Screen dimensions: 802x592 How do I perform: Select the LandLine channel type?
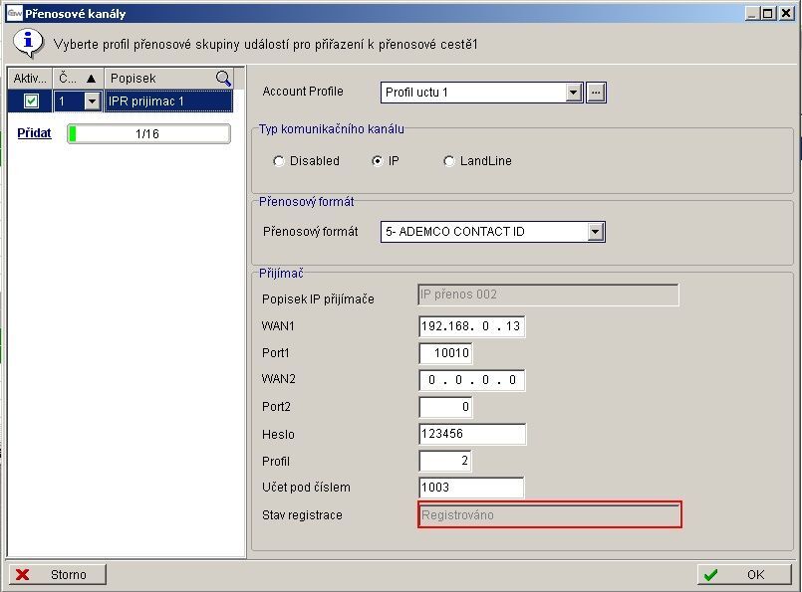click(x=449, y=161)
